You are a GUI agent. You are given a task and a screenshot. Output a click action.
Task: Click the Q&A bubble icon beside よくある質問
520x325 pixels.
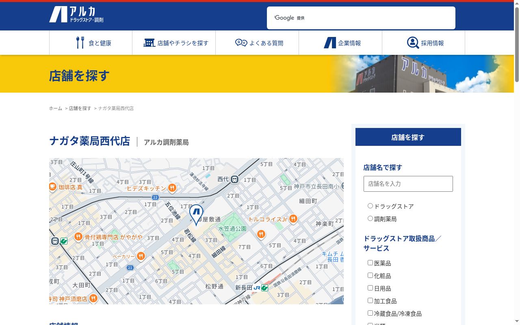[241, 43]
